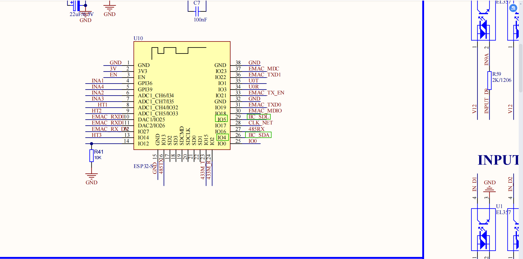Click the 485RX net label
523x259 pixels.
click(x=256, y=129)
